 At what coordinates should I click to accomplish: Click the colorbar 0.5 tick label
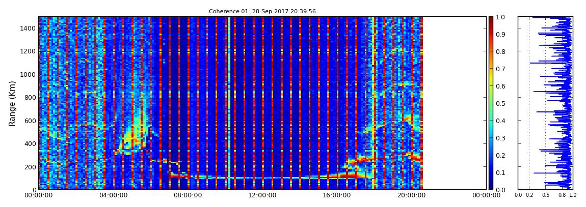[x=500, y=103]
